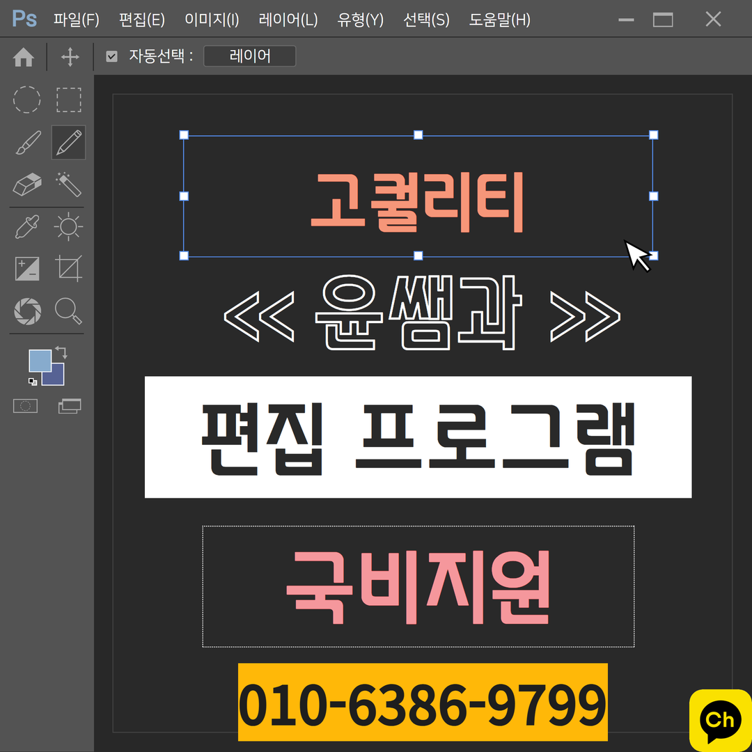The image size is (752, 752).
Task: Click the bottom-left transform handle
Action: [x=184, y=256]
